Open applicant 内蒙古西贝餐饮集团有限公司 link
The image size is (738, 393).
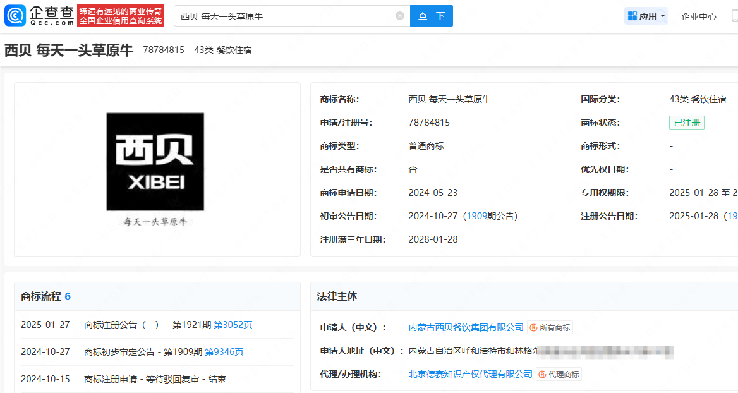tap(466, 327)
